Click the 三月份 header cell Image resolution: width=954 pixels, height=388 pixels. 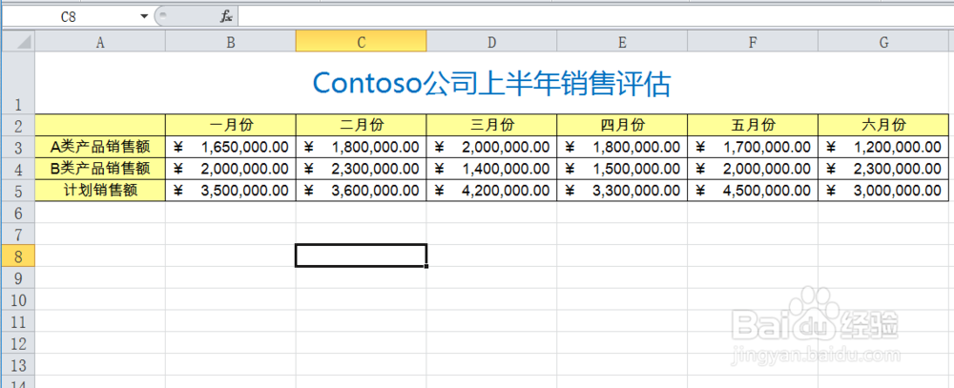pos(491,125)
